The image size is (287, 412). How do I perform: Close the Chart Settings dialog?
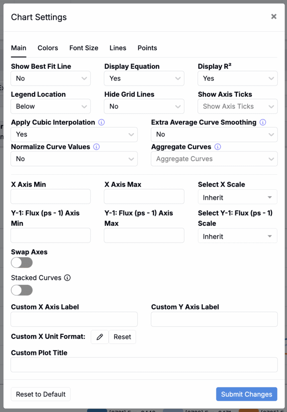[x=274, y=16]
